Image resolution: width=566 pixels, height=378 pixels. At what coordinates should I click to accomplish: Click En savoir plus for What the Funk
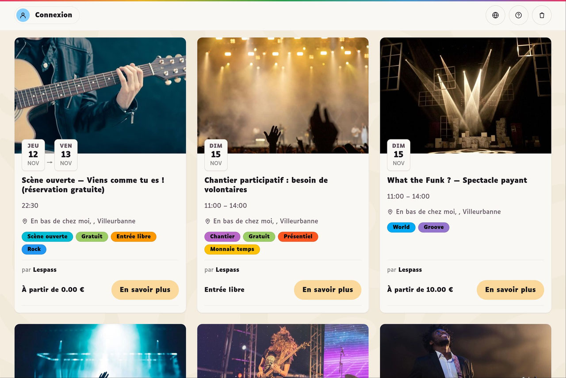pyautogui.click(x=510, y=290)
